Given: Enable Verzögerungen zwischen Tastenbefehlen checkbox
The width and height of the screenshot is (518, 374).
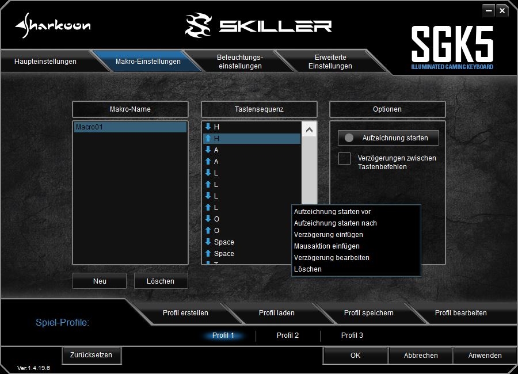Looking at the screenshot, I should click(344, 158).
